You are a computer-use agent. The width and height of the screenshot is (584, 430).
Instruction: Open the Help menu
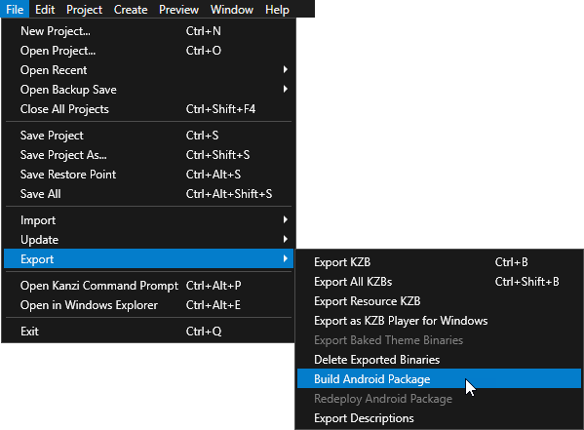277,9
